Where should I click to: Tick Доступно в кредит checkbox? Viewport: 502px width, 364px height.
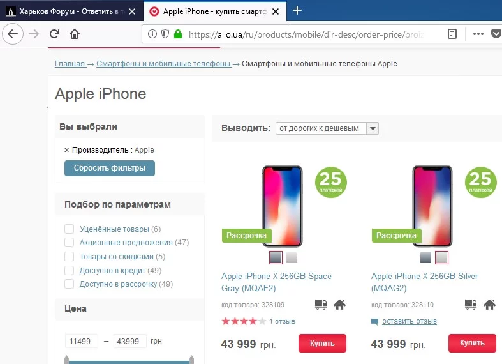(x=70, y=271)
